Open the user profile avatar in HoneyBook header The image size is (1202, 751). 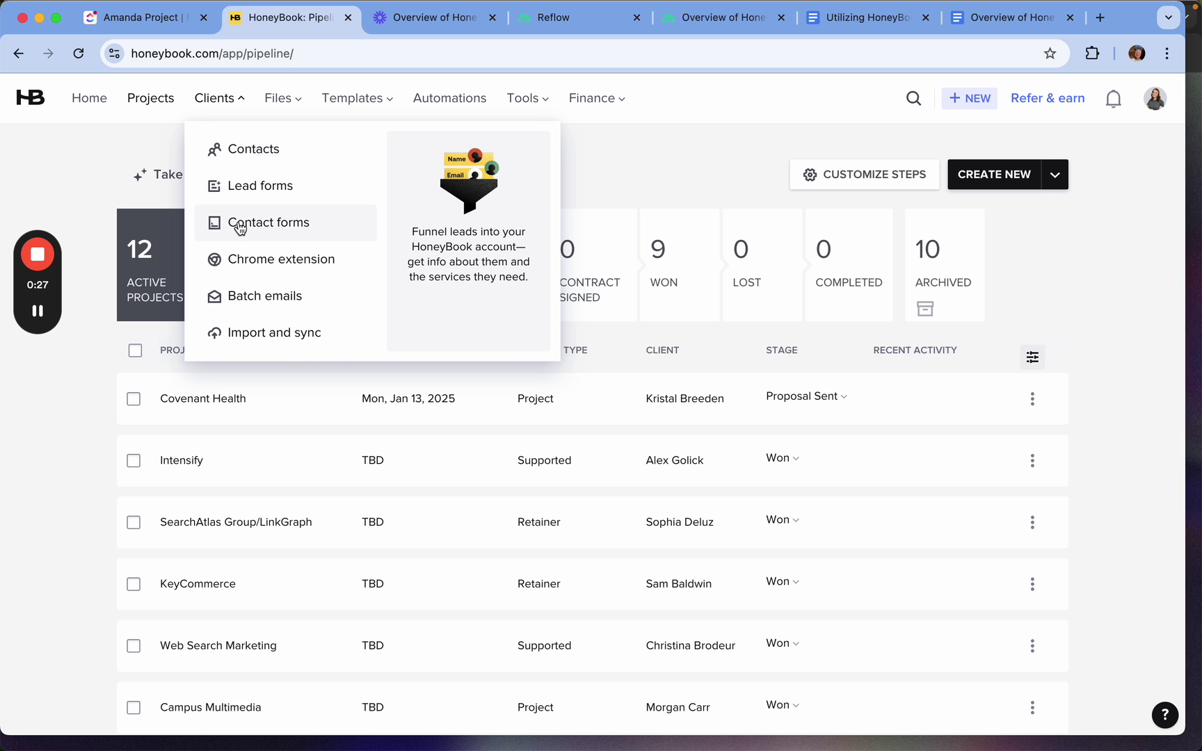[1155, 98]
